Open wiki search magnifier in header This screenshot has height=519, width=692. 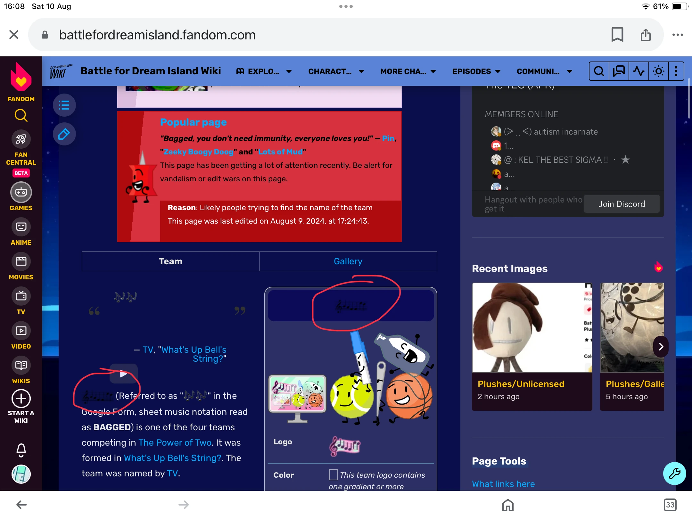click(x=599, y=71)
